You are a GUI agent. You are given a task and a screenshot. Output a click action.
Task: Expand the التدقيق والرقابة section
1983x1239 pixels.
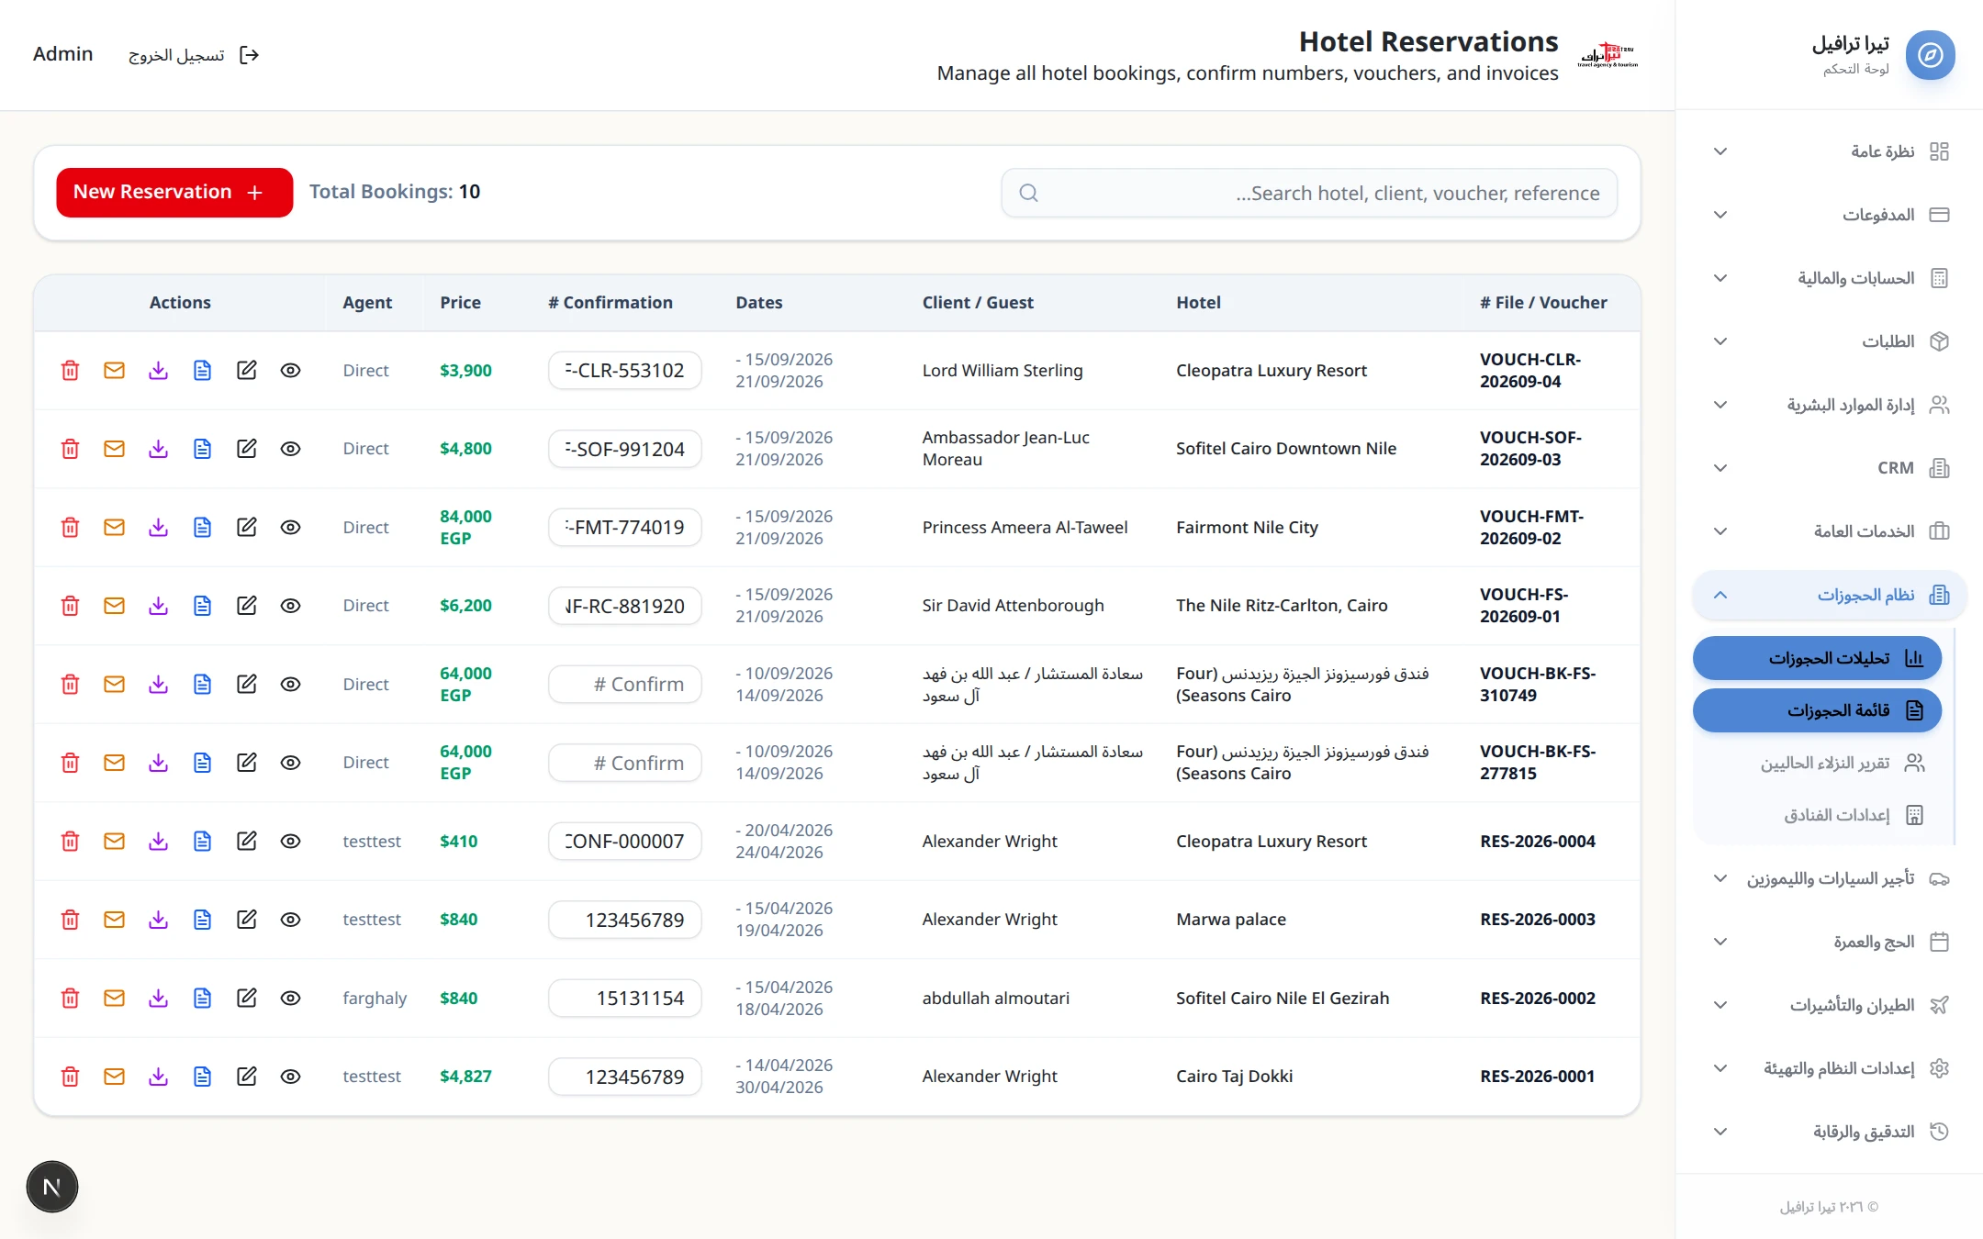coord(1829,1132)
